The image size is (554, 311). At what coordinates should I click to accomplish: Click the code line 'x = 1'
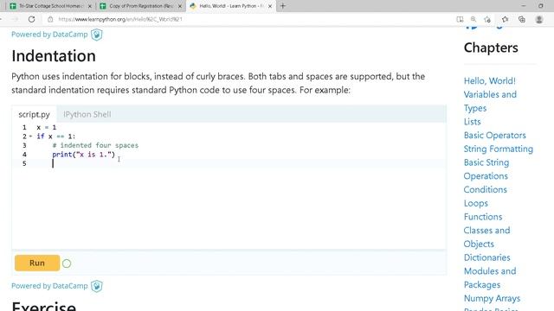click(x=46, y=127)
